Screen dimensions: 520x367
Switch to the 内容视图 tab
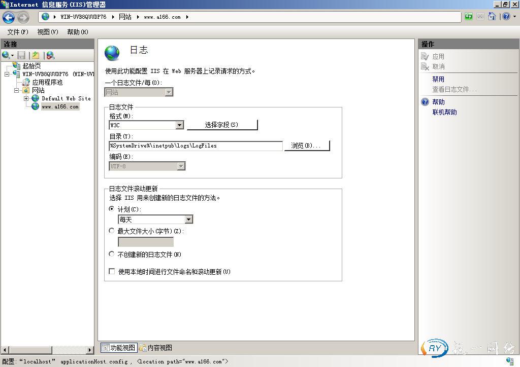158,348
